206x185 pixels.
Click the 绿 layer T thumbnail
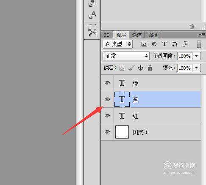coord(122,83)
